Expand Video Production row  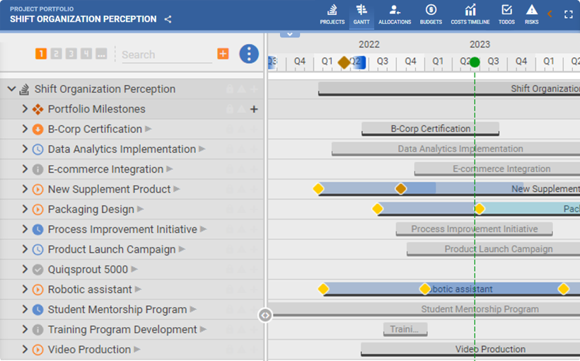coord(25,349)
